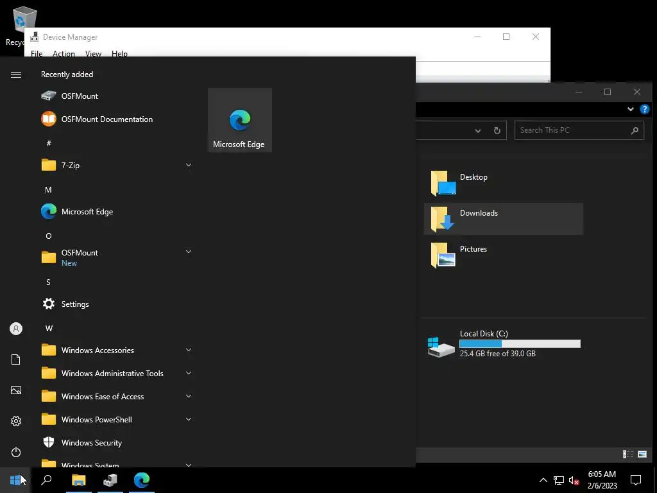Click the Windows Start button
This screenshot has width=657, height=493.
[15, 480]
